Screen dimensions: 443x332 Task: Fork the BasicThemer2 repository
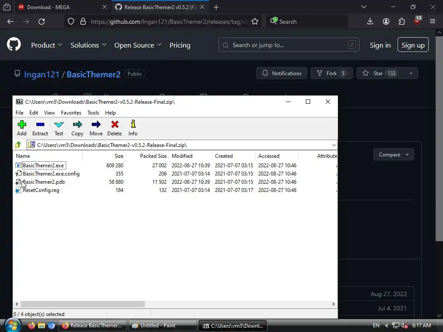pyautogui.click(x=331, y=73)
